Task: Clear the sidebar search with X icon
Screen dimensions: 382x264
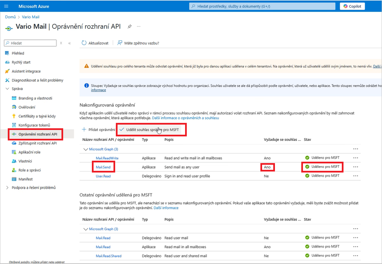Action: (x=61, y=43)
